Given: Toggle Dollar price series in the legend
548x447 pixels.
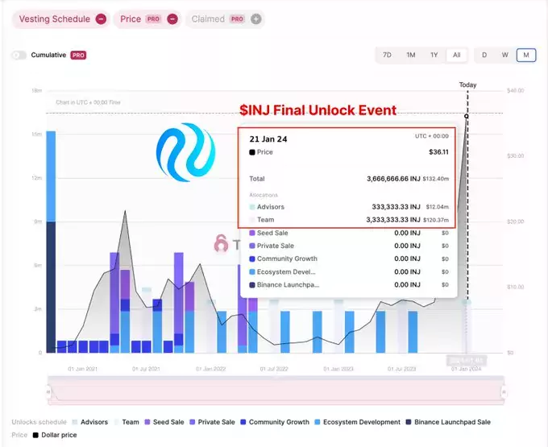Looking at the screenshot, I should pos(55,435).
